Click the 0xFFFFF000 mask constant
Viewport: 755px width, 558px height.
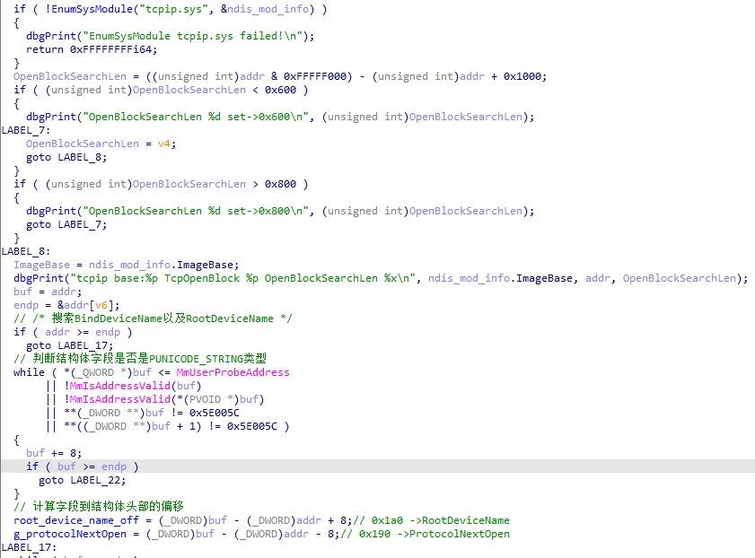314,76
